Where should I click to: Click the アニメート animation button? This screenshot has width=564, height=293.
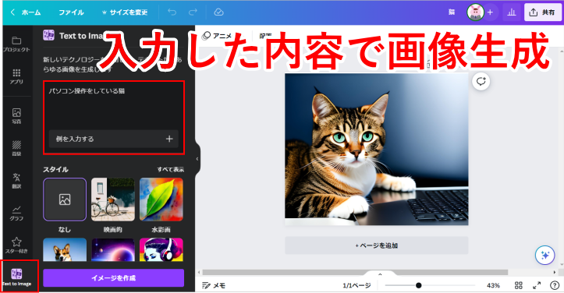218,36
